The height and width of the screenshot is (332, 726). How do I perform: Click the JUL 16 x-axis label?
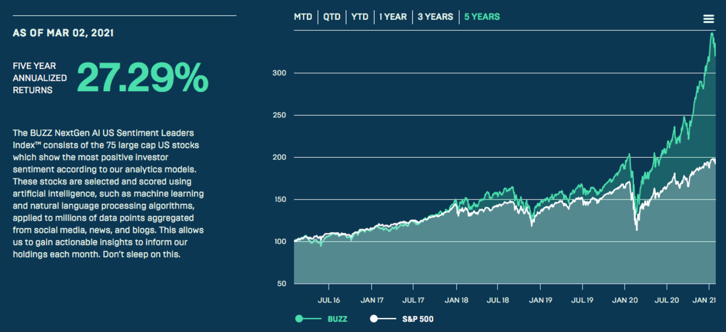tap(329, 299)
